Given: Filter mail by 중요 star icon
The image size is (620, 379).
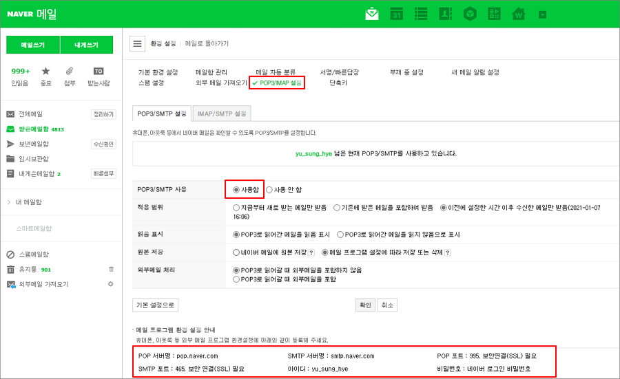Looking at the screenshot, I should click(x=46, y=76).
